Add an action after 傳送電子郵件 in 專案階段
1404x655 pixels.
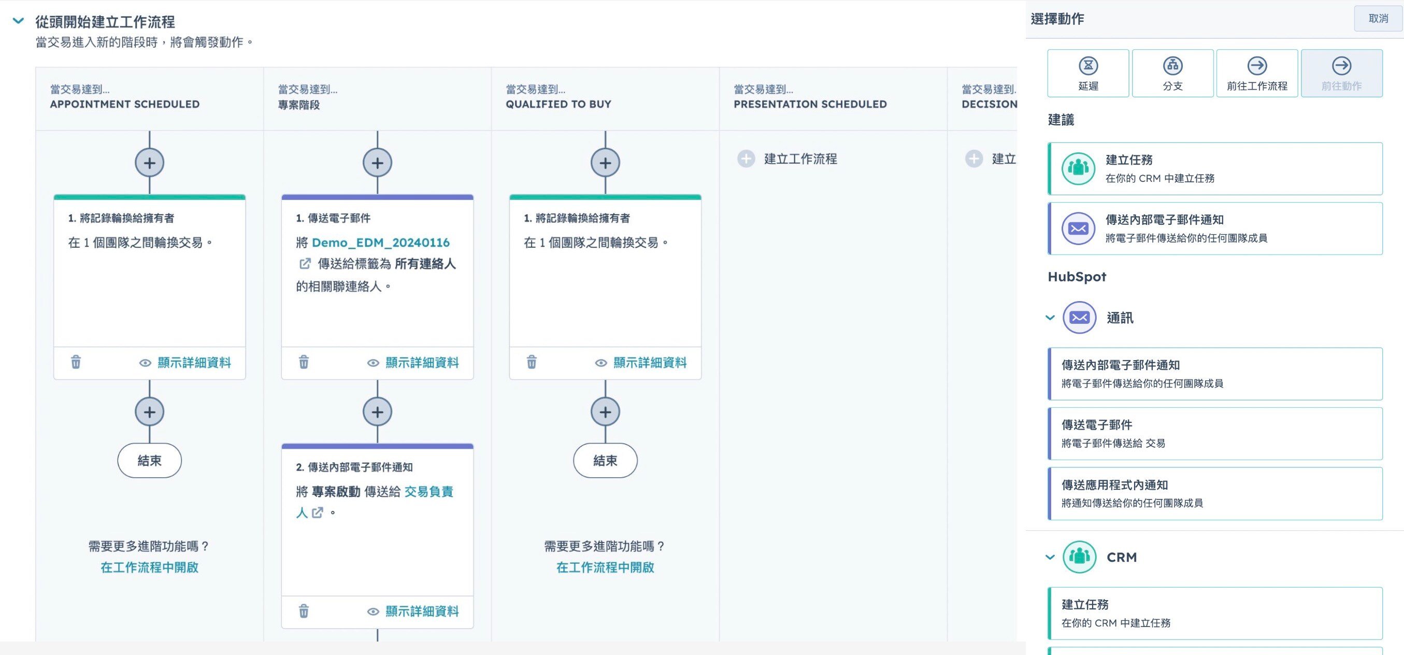(x=378, y=412)
